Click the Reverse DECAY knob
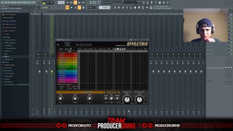Screen dimensions: 233x131 (90, 99)
